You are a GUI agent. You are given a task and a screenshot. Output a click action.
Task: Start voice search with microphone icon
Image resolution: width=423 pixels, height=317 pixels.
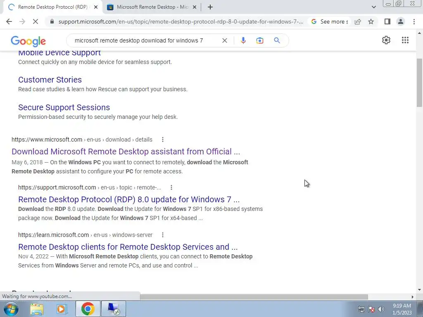tap(243, 40)
